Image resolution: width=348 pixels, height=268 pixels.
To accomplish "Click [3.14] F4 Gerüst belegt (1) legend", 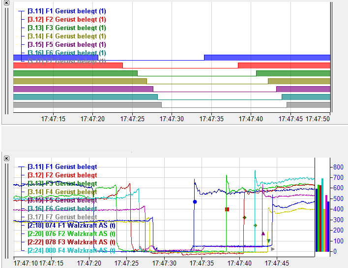I will (x=66, y=36).
